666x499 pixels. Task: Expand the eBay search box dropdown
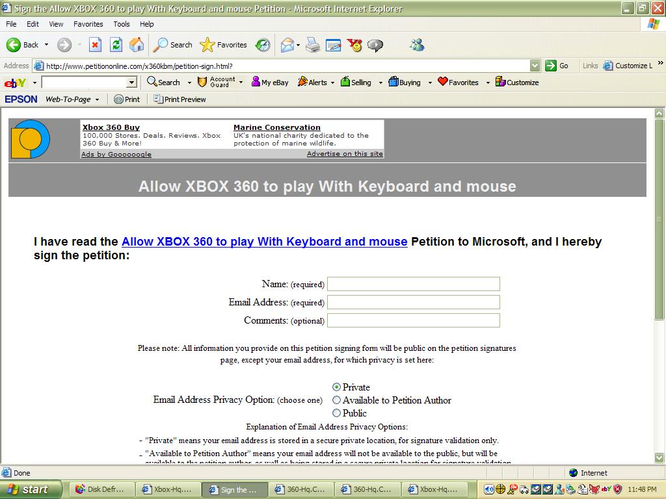[x=131, y=83]
